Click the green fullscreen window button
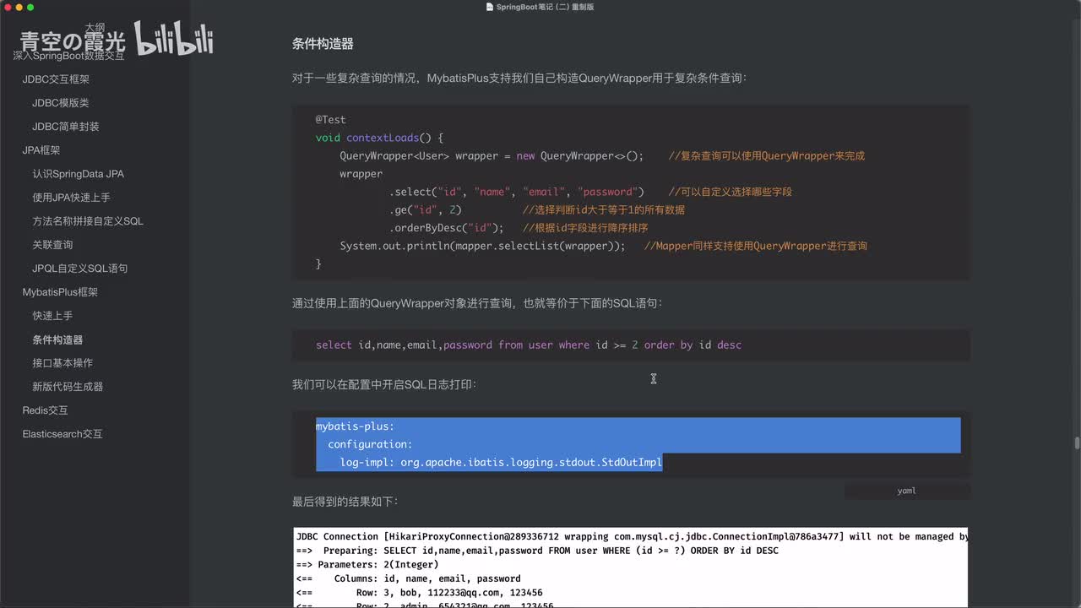Screen dimensions: 1081x608 pos(31,7)
